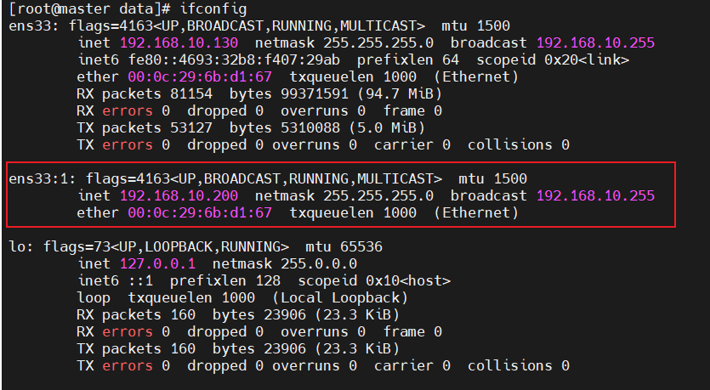Screen dimensions: 710x390
Task: Click the lo: interface name
Action: pyautogui.click(x=21, y=247)
